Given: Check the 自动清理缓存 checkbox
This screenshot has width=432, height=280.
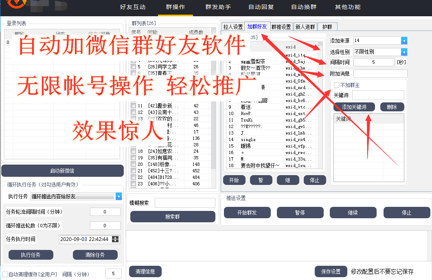Looking at the screenshot, I should pos(5,274).
